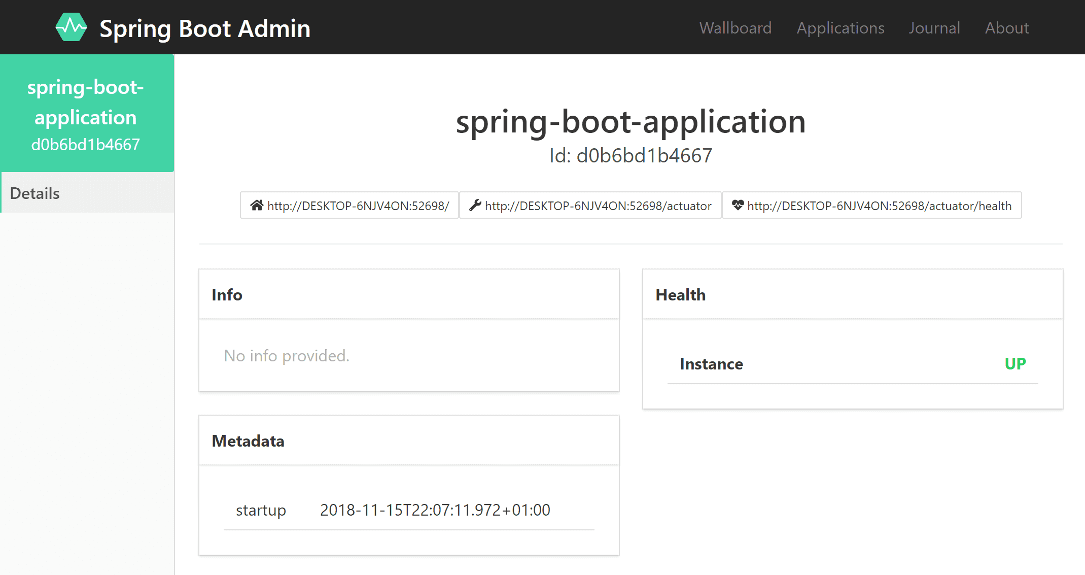Open the Wallboard page
Image resolution: width=1085 pixels, height=575 pixels.
(735, 28)
